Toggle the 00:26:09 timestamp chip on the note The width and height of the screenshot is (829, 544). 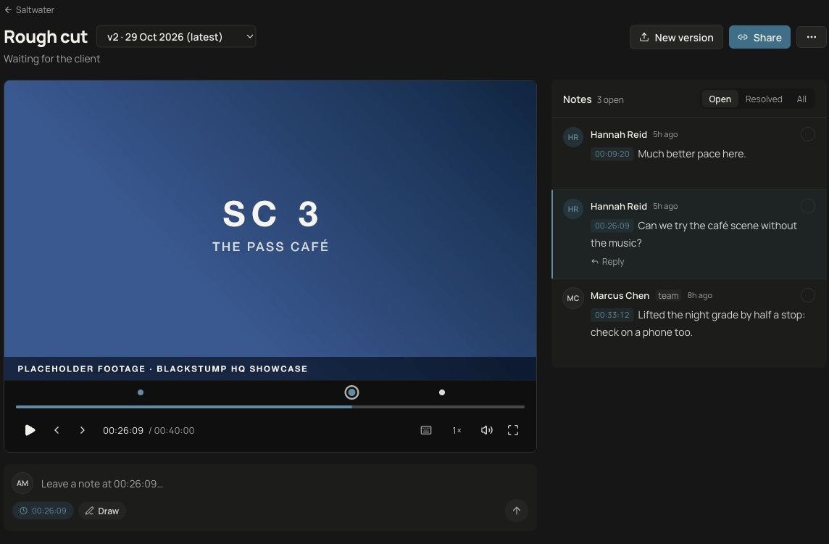43,511
